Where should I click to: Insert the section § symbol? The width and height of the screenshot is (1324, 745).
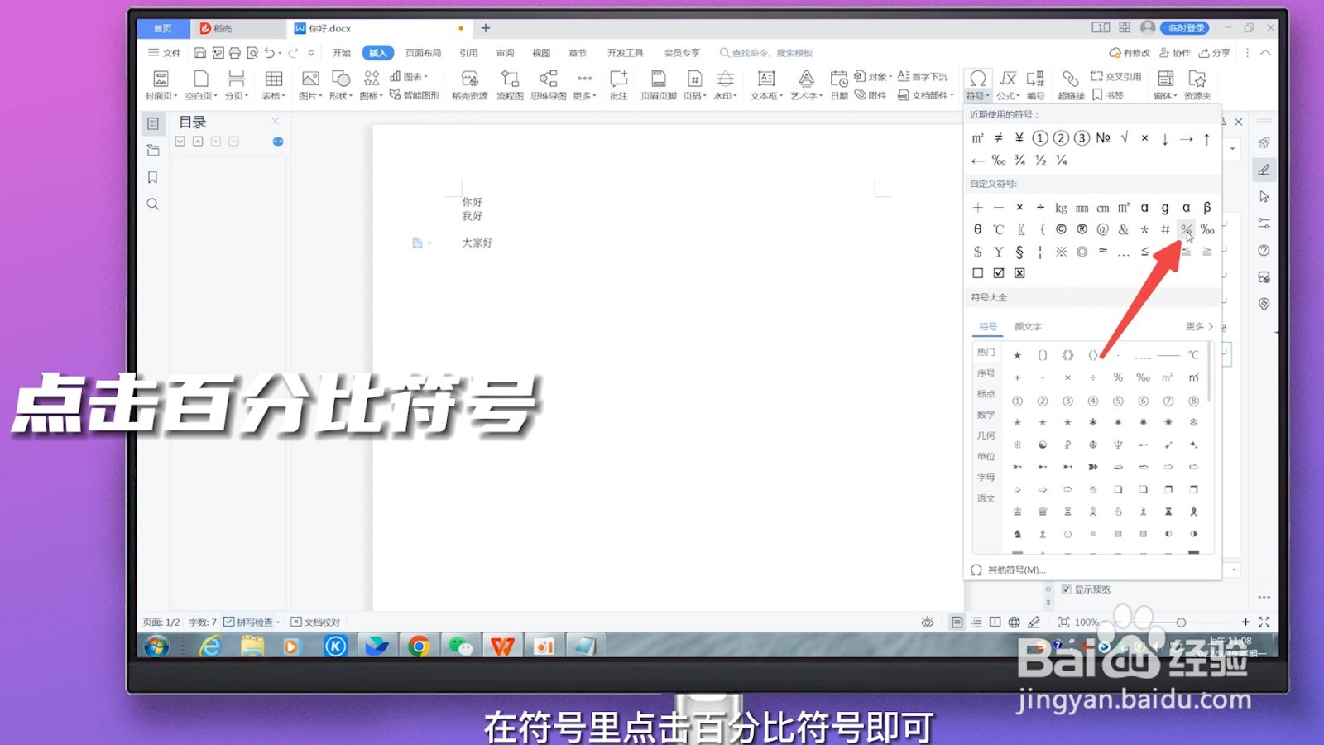click(x=1019, y=252)
